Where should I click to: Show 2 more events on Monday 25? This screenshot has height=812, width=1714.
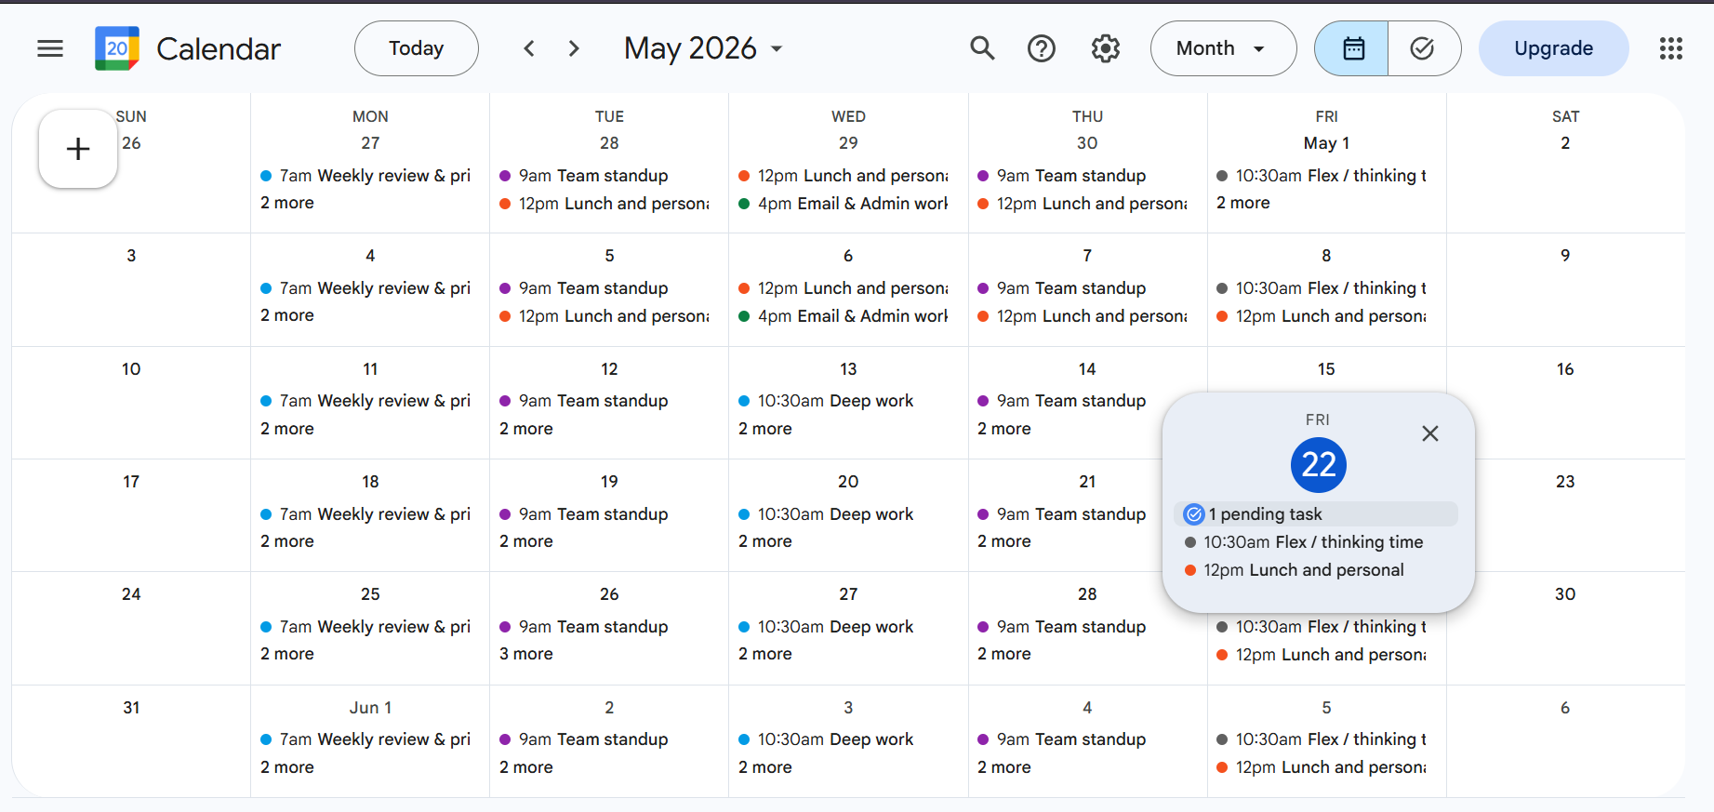pyautogui.click(x=287, y=654)
